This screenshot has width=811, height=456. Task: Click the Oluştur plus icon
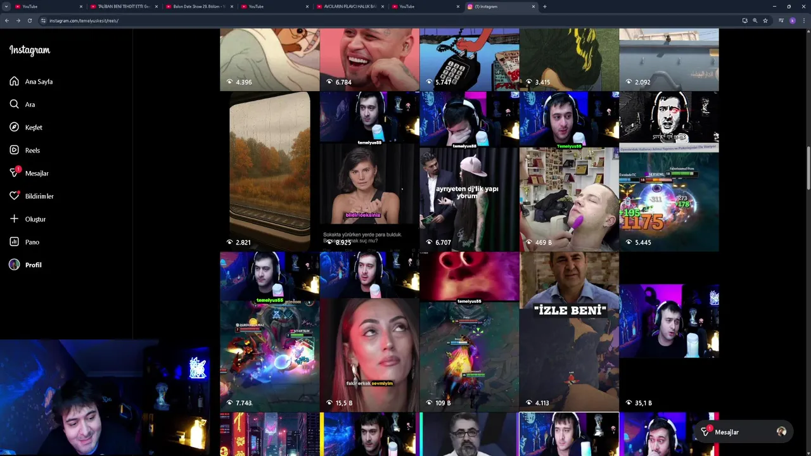[14, 219]
